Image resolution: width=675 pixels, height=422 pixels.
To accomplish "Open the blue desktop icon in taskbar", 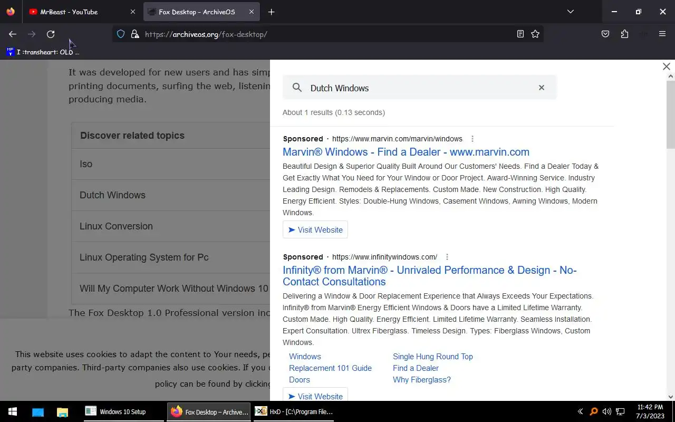I will (x=38, y=412).
